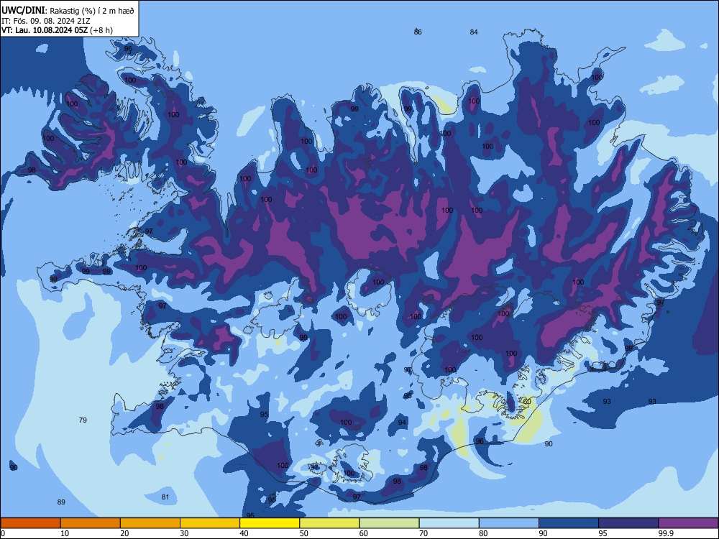This screenshot has height=539, width=719.
Task: Pick the bright yellow 40–50 legend swatch
Action: (x=270, y=523)
